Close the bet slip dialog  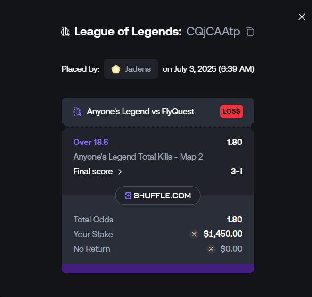coord(302,17)
